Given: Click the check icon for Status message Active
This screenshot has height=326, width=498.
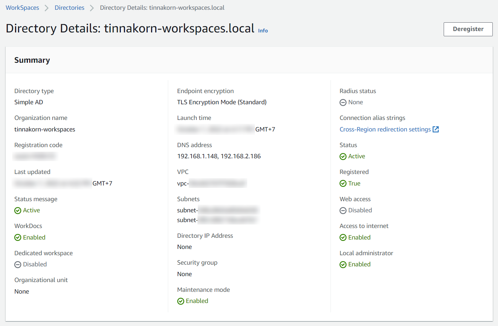Looking at the screenshot, I should 18,211.
